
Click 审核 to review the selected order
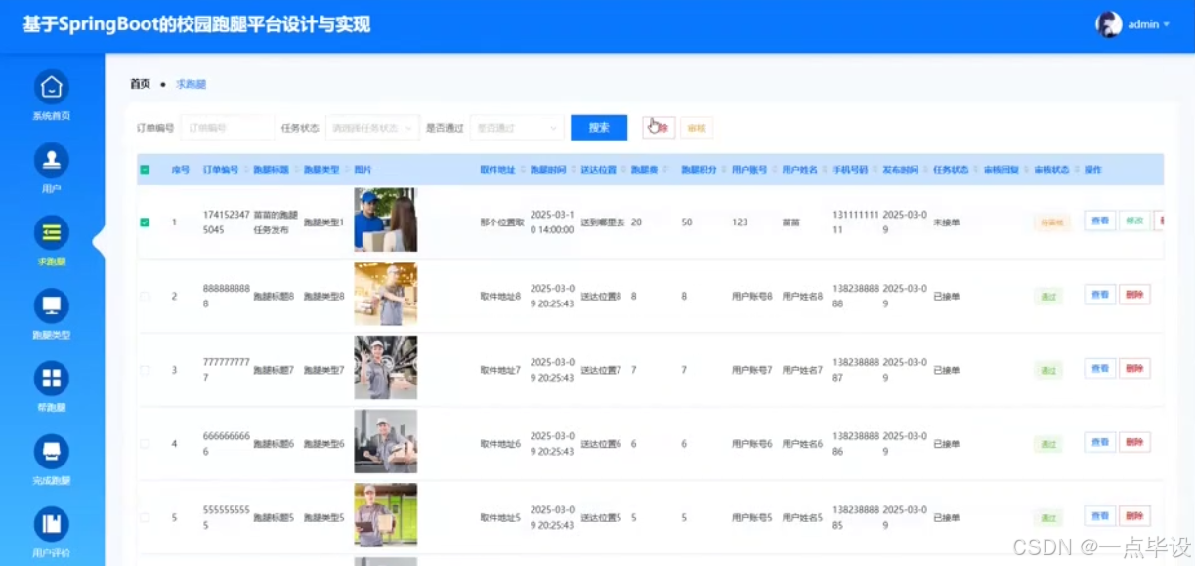(696, 127)
